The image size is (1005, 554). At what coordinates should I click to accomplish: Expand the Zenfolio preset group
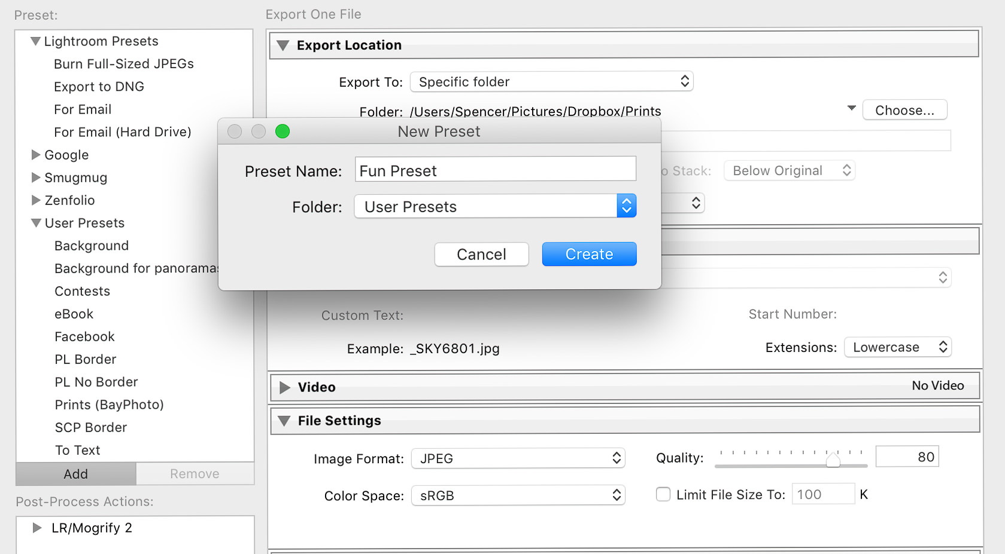(36, 200)
